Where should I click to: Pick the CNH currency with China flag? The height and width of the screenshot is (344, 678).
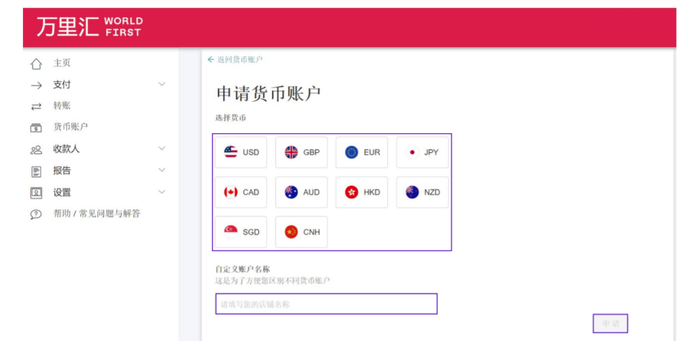click(x=301, y=232)
